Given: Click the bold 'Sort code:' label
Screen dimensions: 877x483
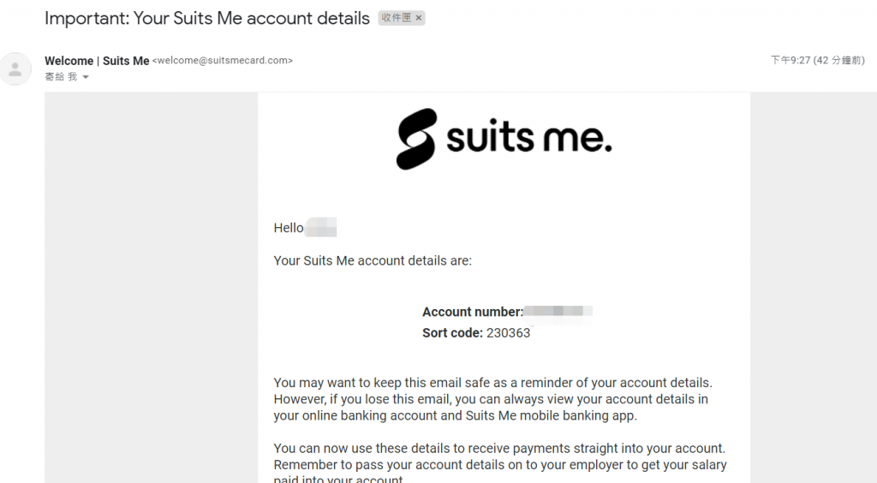Looking at the screenshot, I should click(x=452, y=332).
